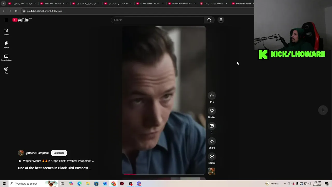Click the youtube.com/shorts address bar URL
This screenshot has height=187, width=332.
(45, 11)
